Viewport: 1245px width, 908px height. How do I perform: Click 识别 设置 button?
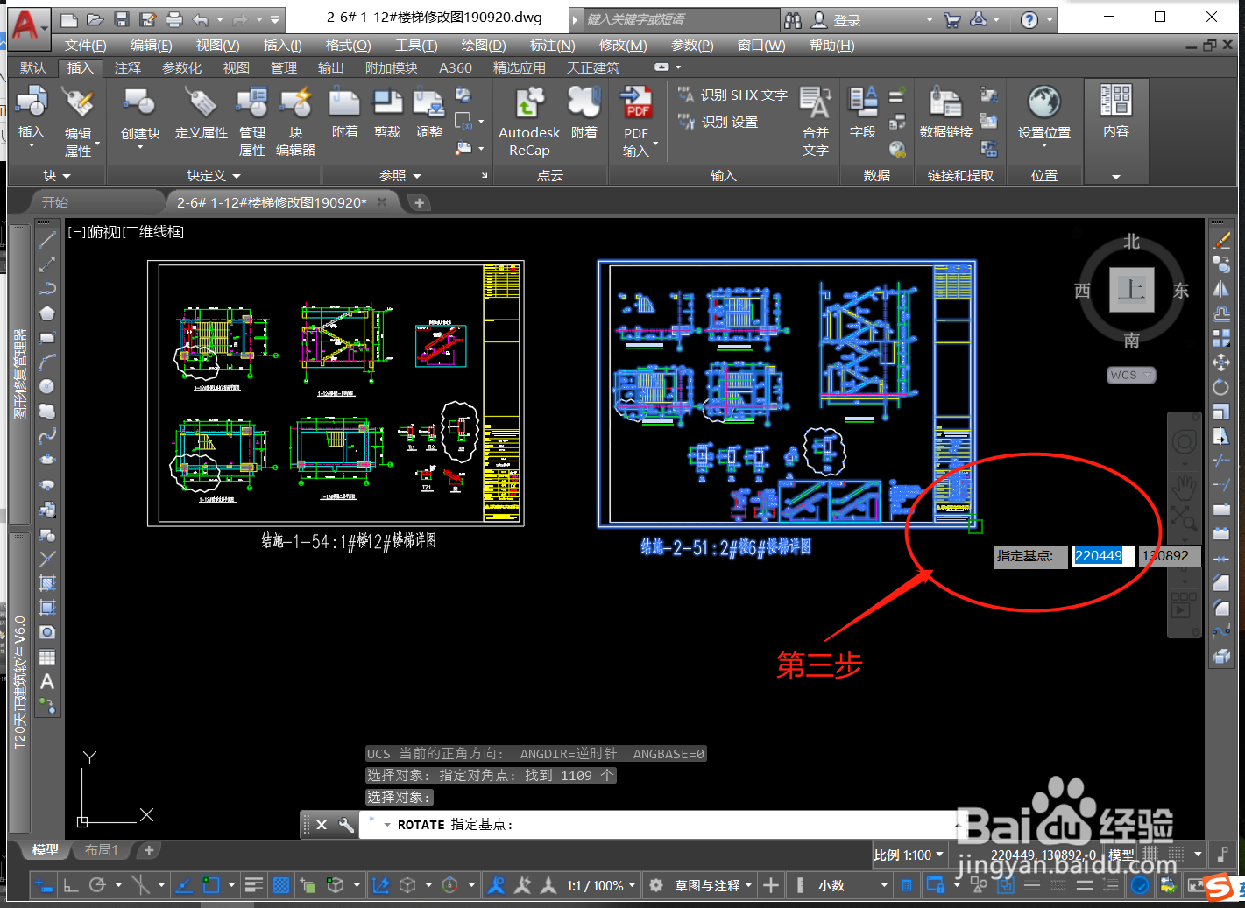click(718, 122)
